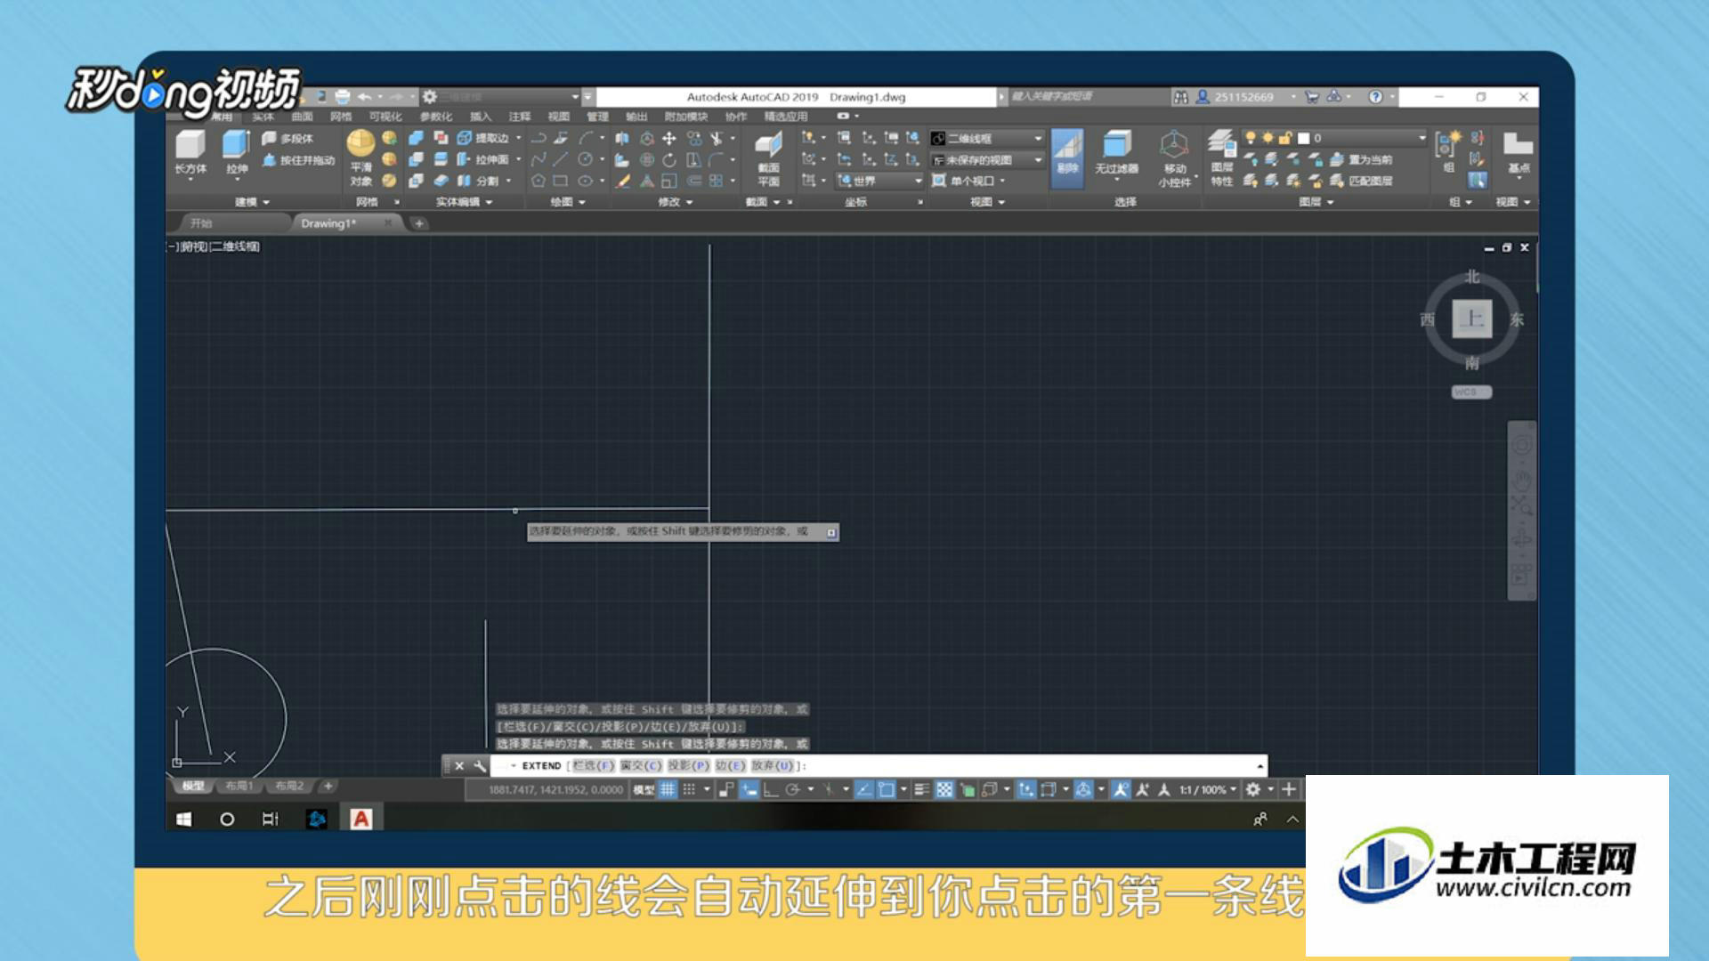
Task: Click the 组 group tool
Action: pyautogui.click(x=1448, y=151)
